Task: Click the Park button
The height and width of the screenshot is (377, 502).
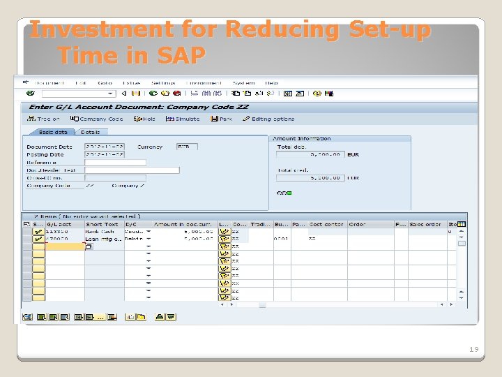Action: (221, 119)
